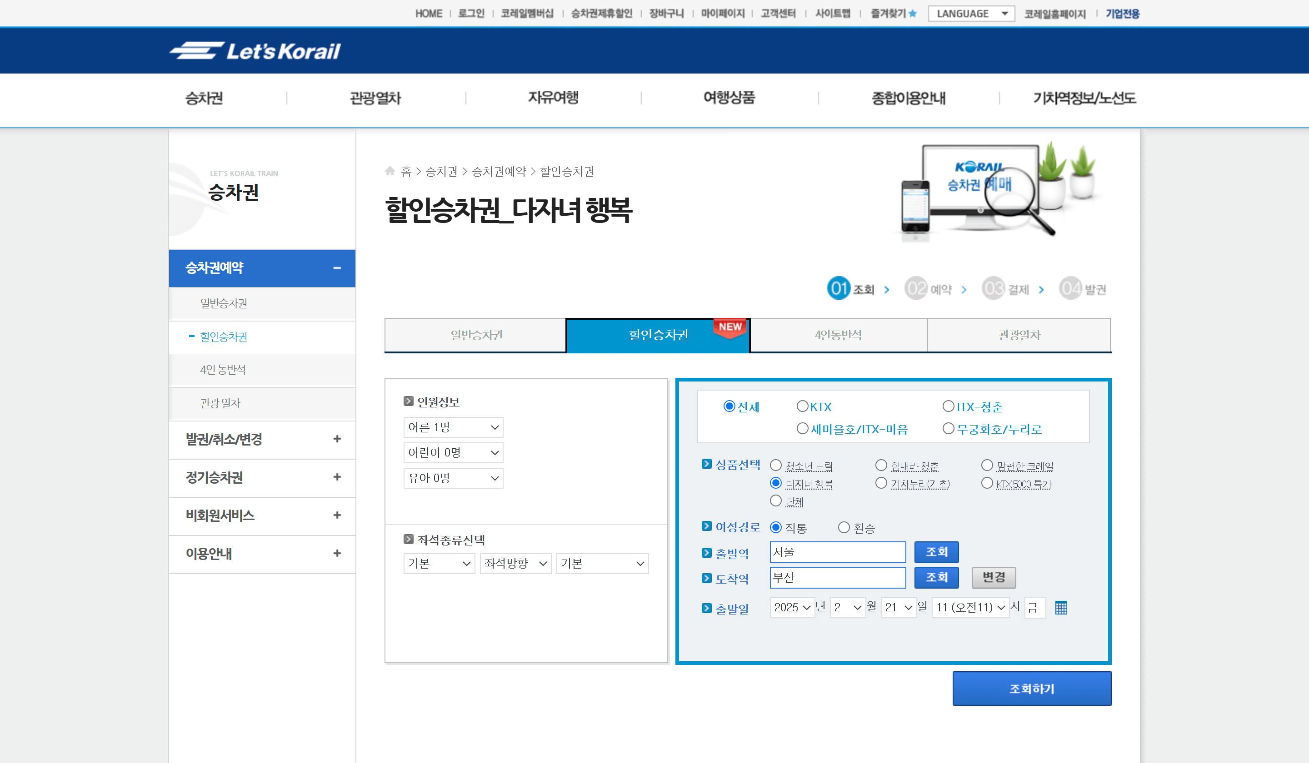Expand 정기승차권 plus icon
Image resolution: width=1309 pixels, height=763 pixels.
point(337,477)
